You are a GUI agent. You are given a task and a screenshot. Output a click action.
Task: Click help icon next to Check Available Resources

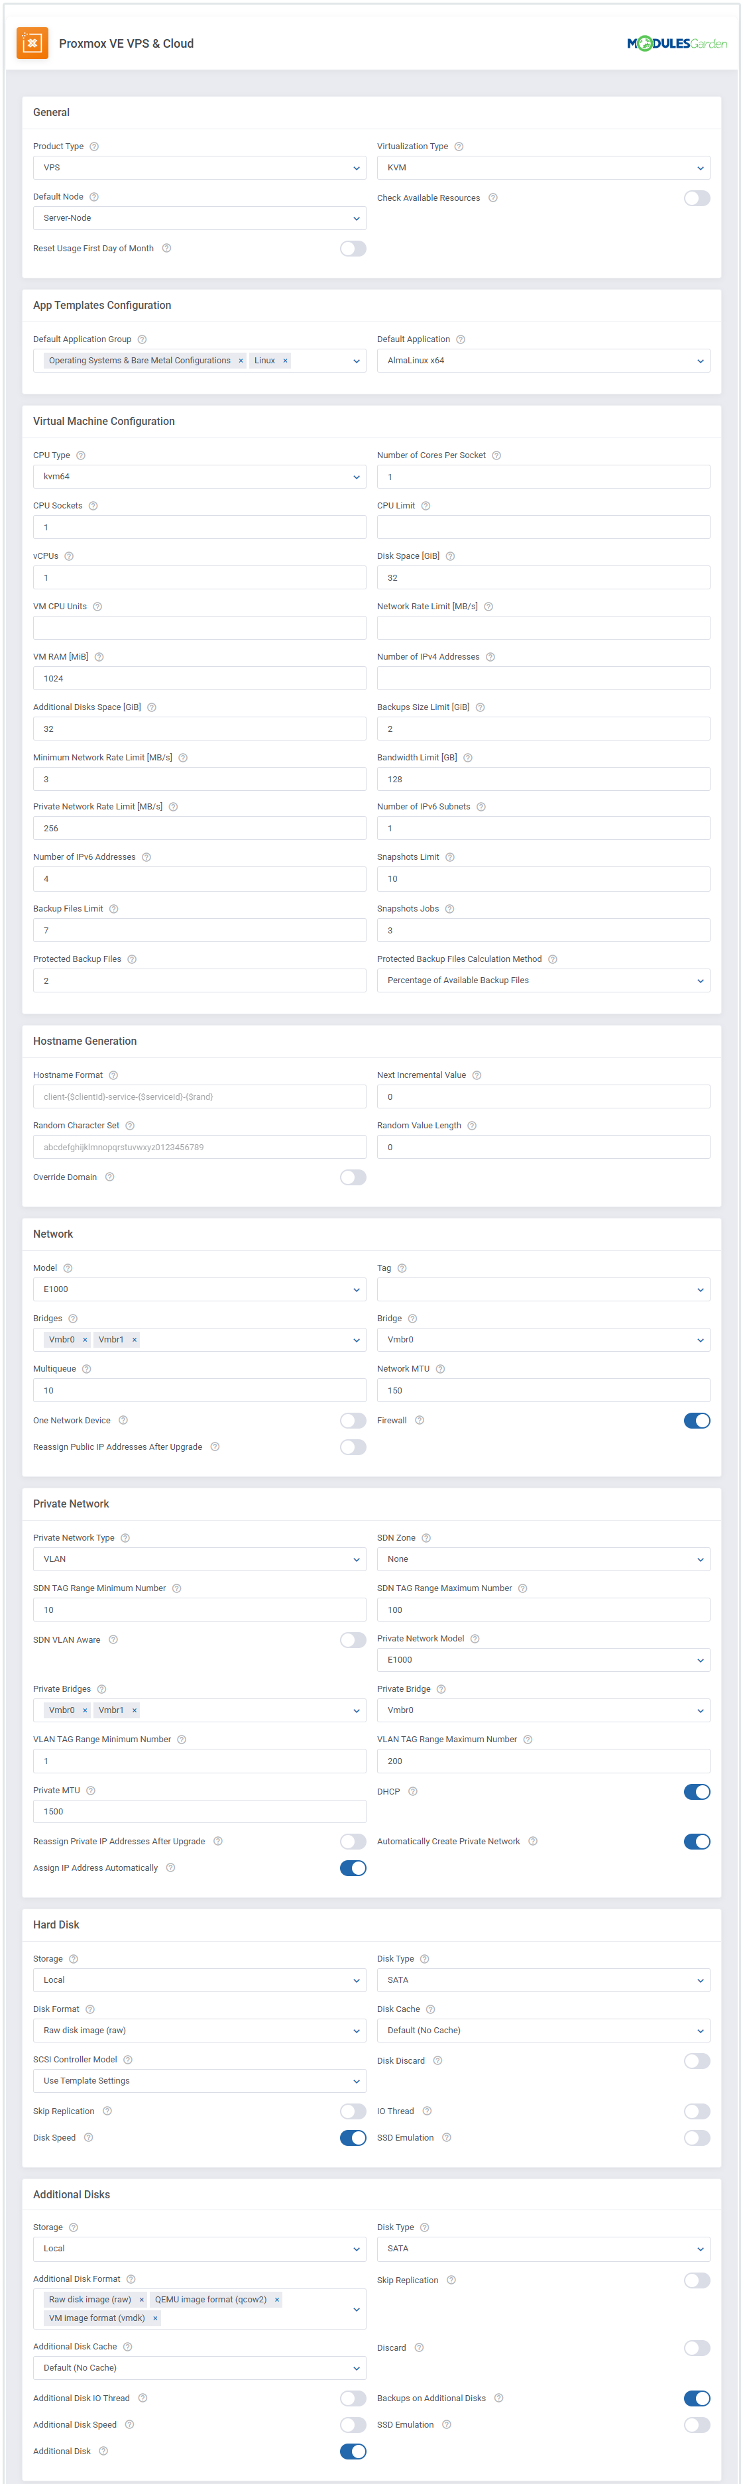(492, 198)
